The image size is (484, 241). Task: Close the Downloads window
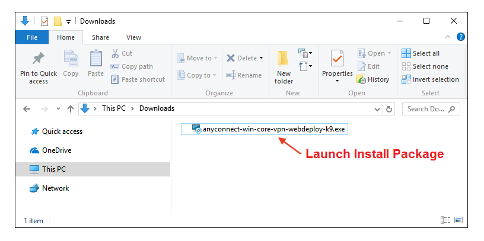(x=453, y=21)
